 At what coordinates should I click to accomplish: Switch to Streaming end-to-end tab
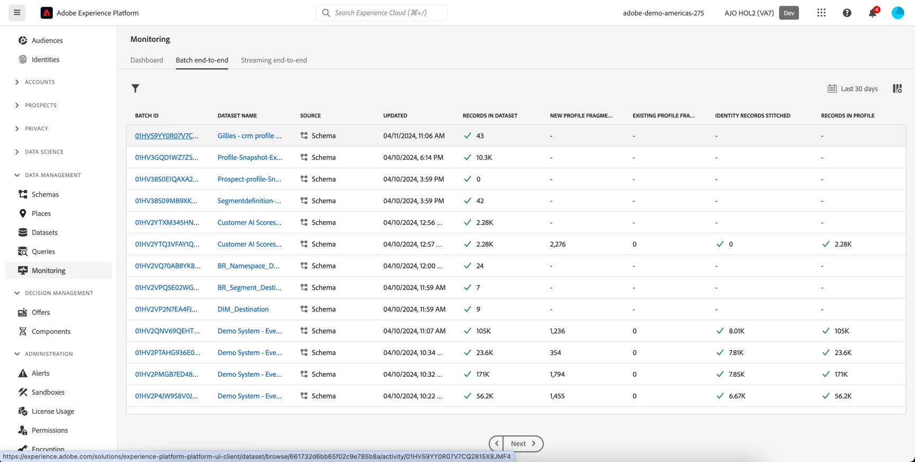274,60
